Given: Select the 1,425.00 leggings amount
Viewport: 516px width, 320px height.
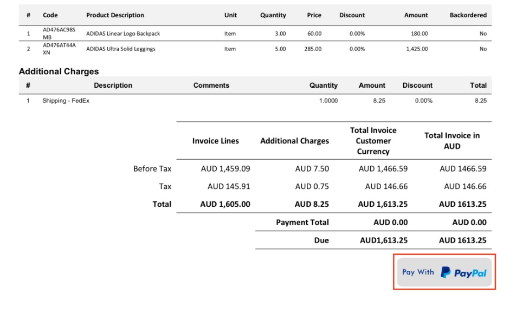Looking at the screenshot, I should [416, 49].
